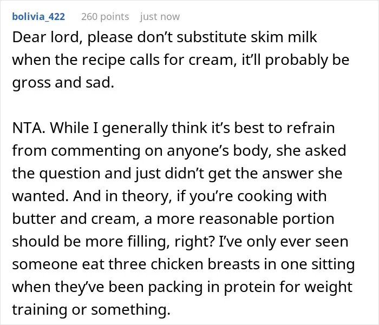Click the phrase 'three chicken breasts'
The image size is (379, 325).
click(x=184, y=264)
